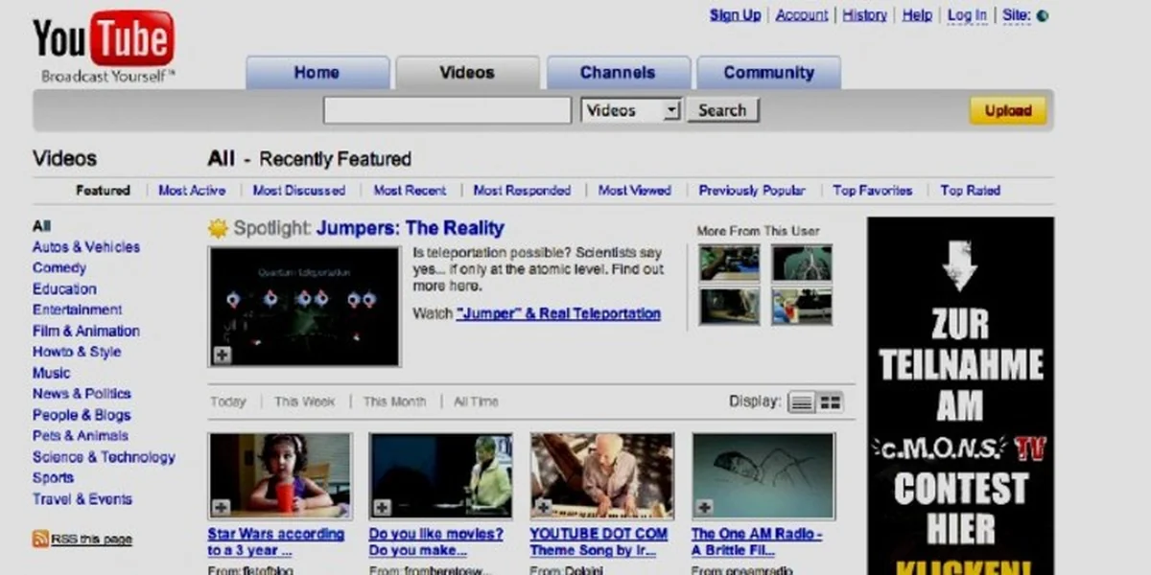Viewport: 1151px width, 575px height.
Task: Choose the Science & Technology category
Action: coord(104,457)
